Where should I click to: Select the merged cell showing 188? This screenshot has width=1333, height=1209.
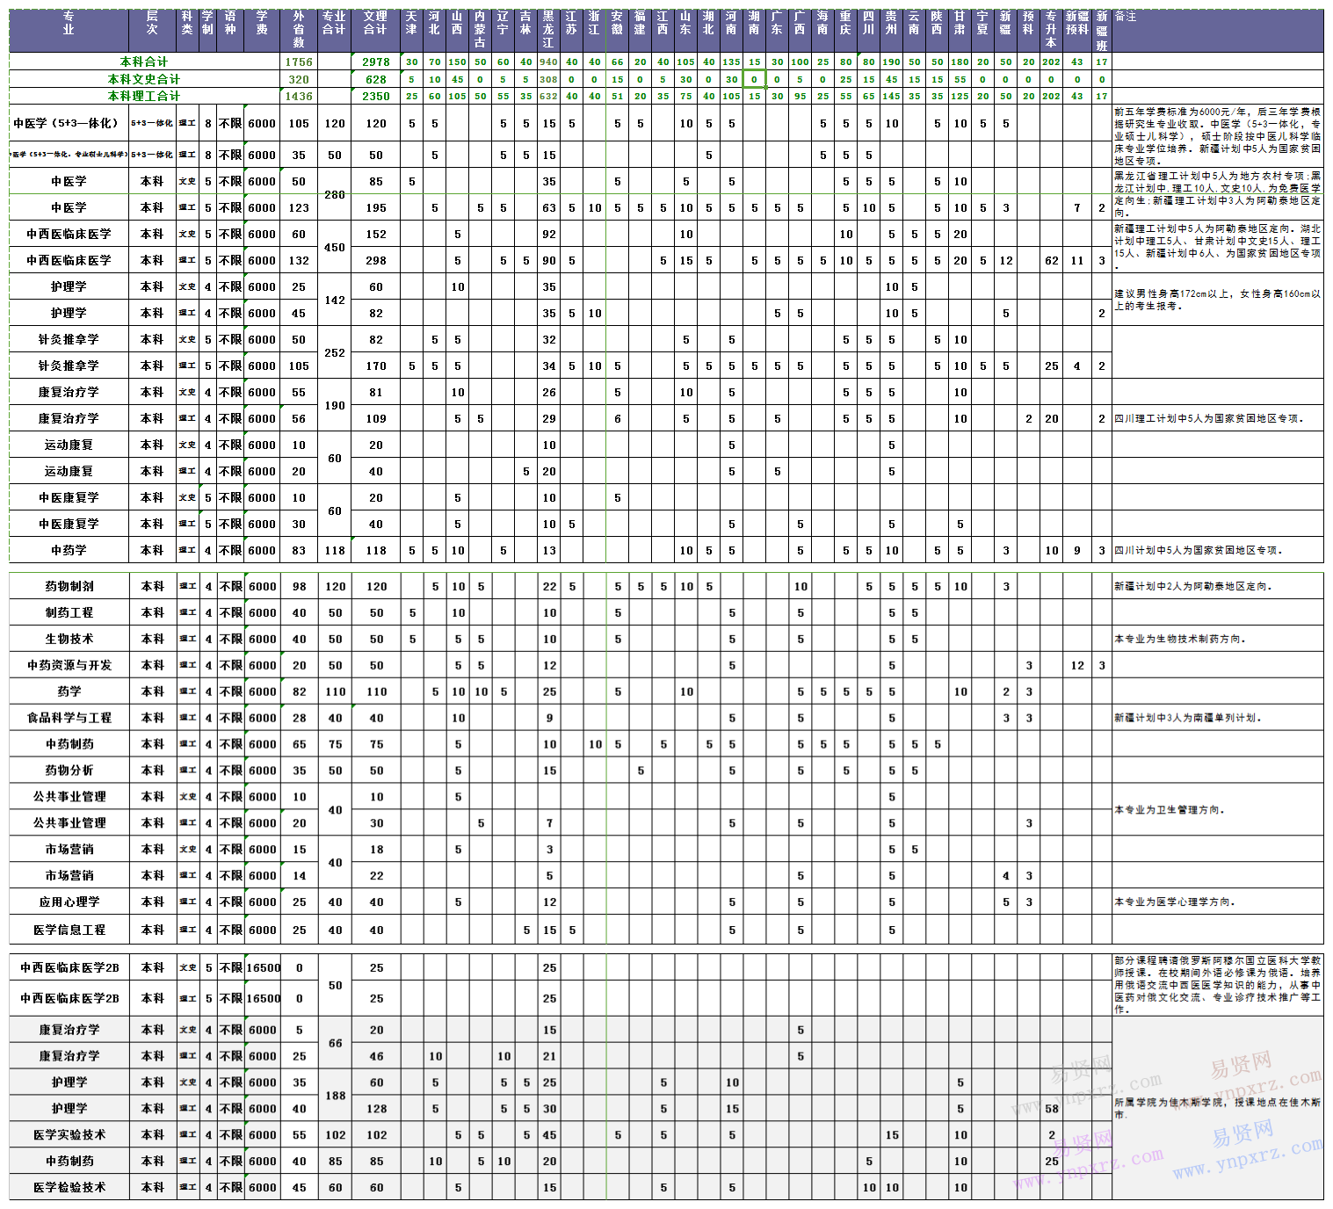point(335,1095)
